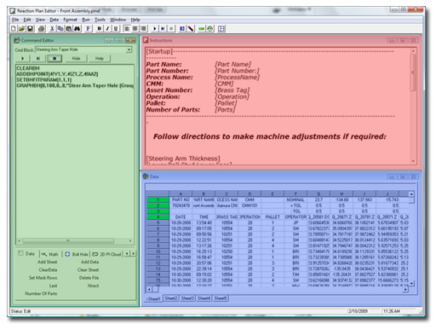Click the New document toolbar icon

pyautogui.click(x=14, y=29)
